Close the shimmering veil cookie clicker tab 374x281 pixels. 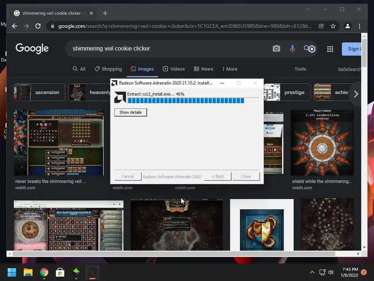pyautogui.click(x=91, y=13)
